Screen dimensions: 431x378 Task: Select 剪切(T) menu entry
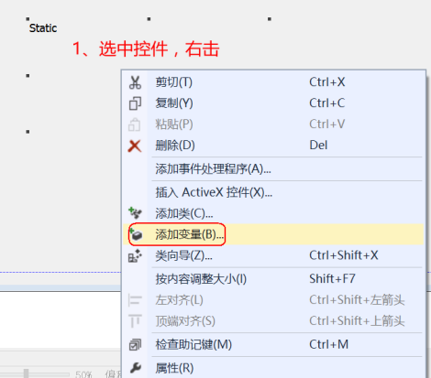click(273, 82)
